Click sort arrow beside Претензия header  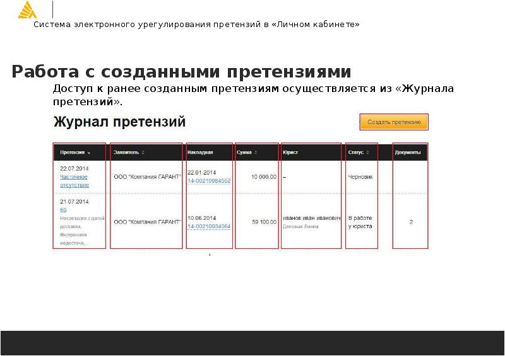click(x=89, y=153)
